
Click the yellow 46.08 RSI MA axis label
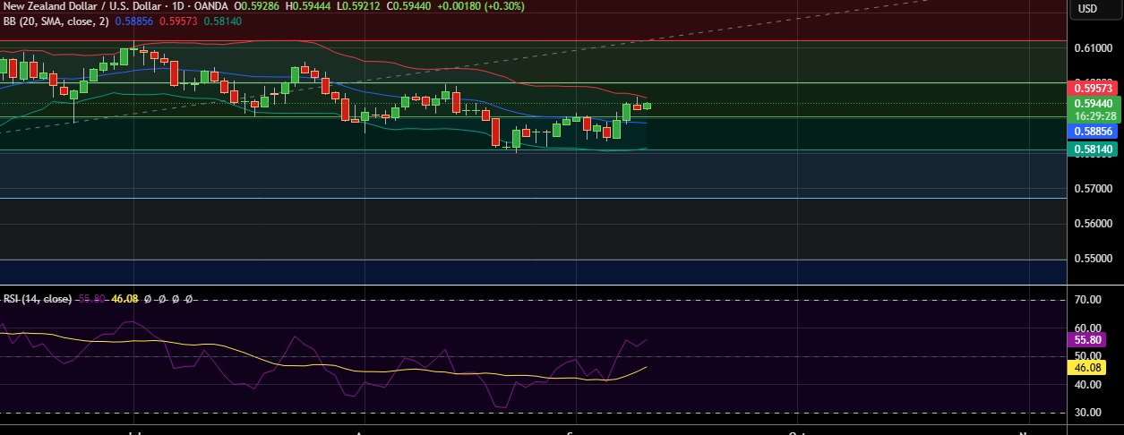1089,367
